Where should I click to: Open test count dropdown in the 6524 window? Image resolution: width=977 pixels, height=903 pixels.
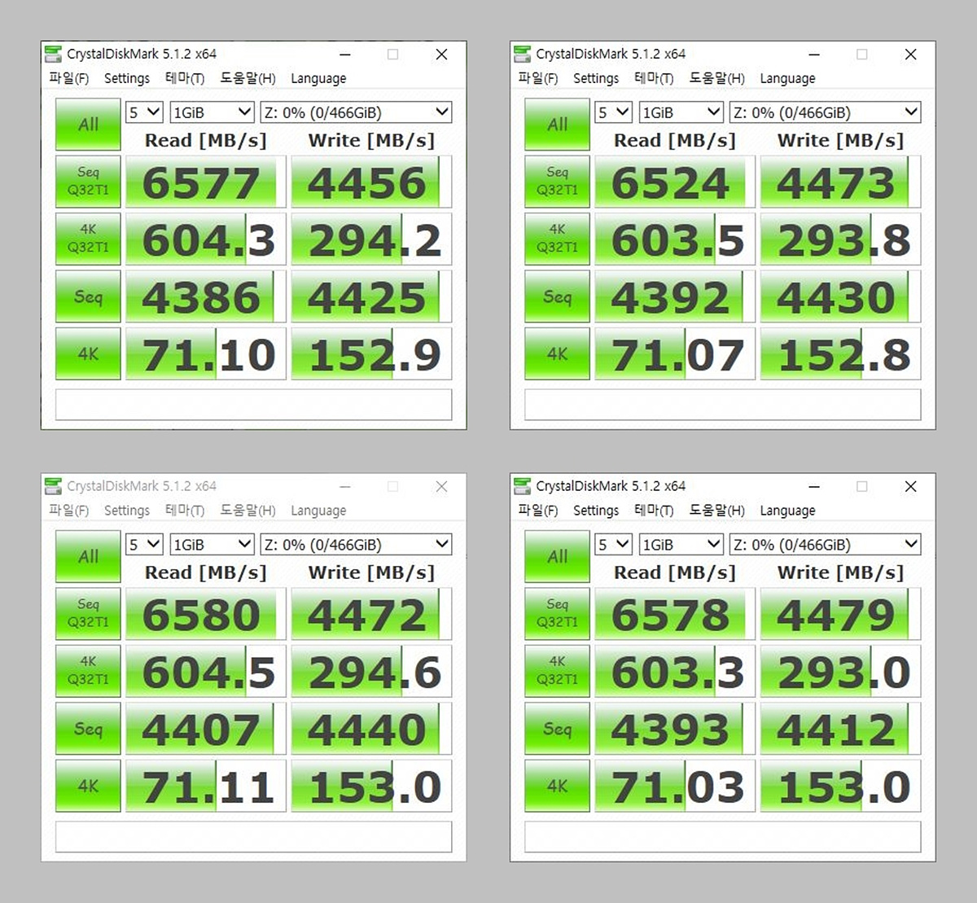coord(613,112)
